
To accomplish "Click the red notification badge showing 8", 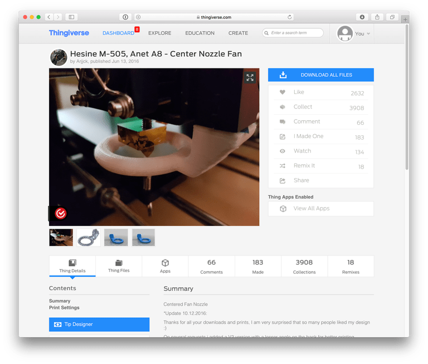I will pos(137,29).
